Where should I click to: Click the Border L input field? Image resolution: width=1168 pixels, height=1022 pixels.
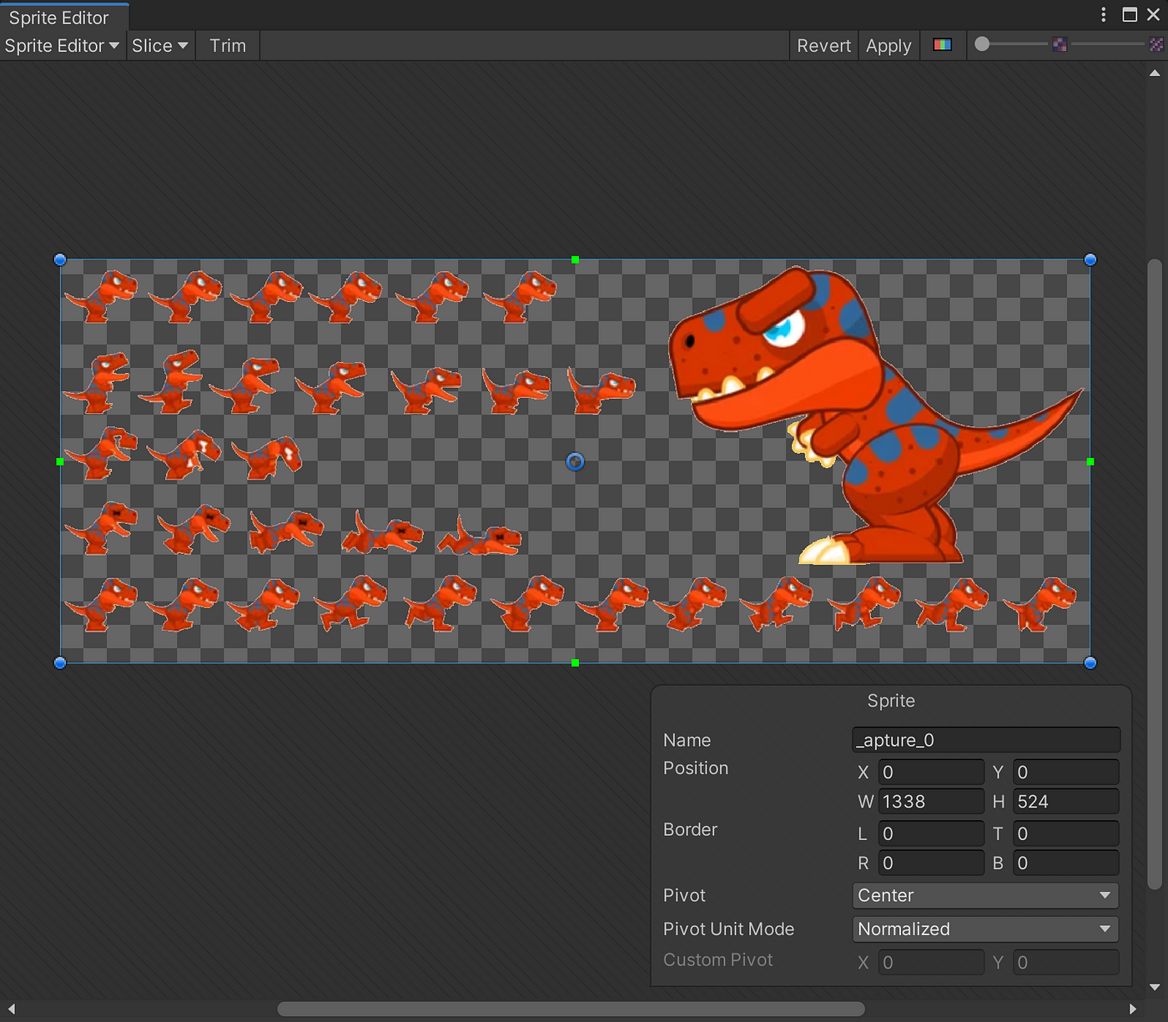coord(931,833)
